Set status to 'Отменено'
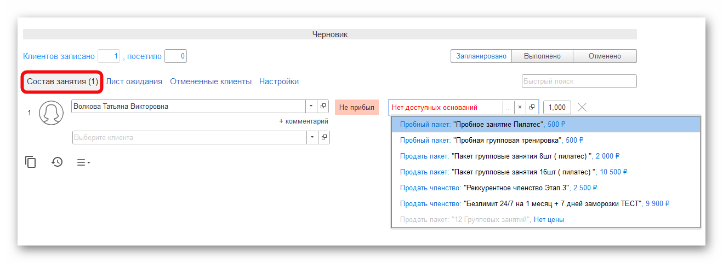Screen dimensions: 723x263 605,56
